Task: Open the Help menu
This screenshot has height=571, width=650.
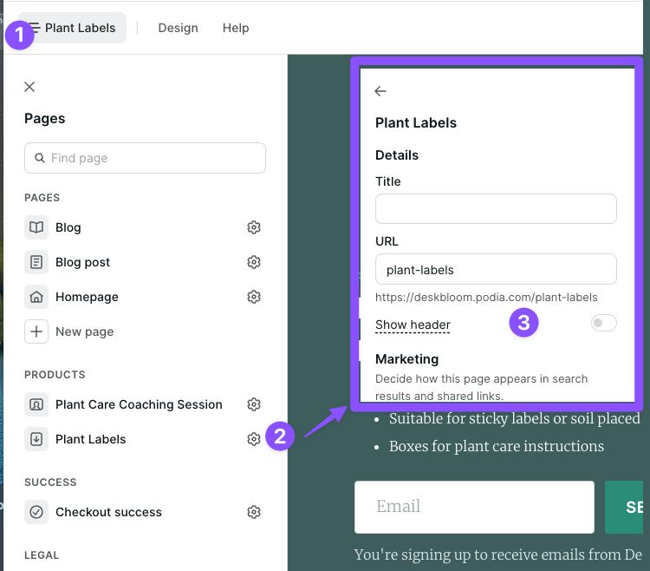Action: [236, 28]
